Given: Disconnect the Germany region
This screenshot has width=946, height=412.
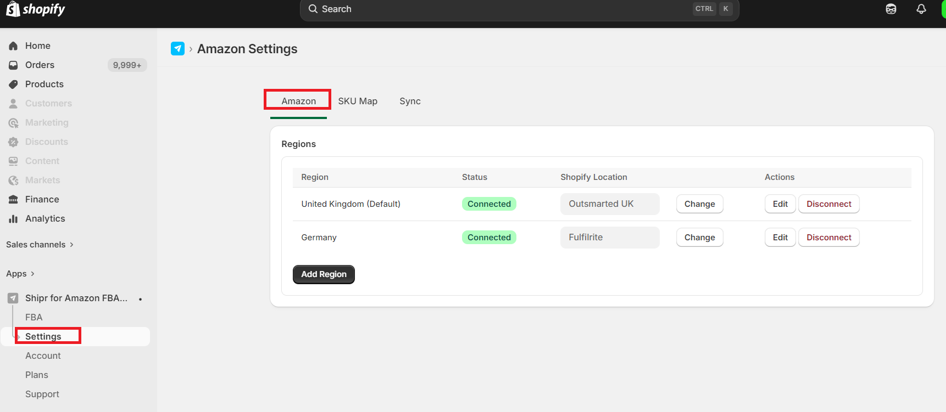Looking at the screenshot, I should pos(828,238).
